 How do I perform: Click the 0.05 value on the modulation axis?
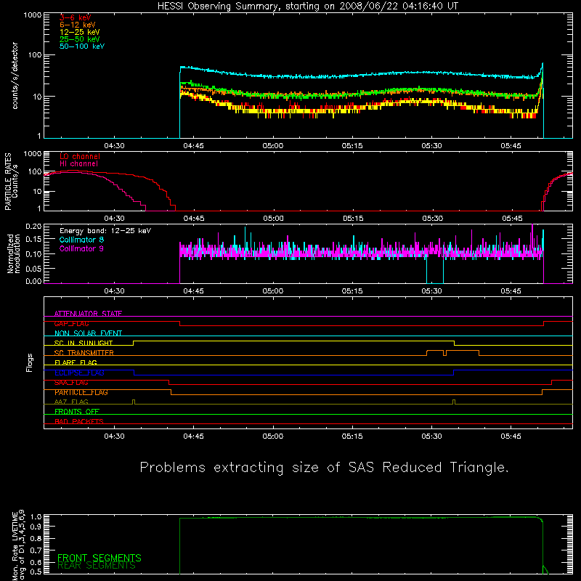point(33,269)
